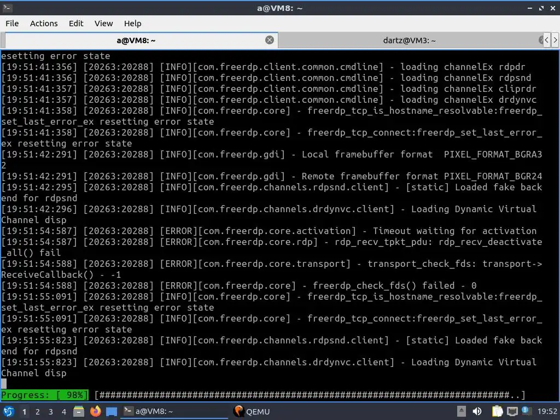Click 'ReceiveCallback() - -1' text
This screenshot has width=560, height=420.
[61, 275]
